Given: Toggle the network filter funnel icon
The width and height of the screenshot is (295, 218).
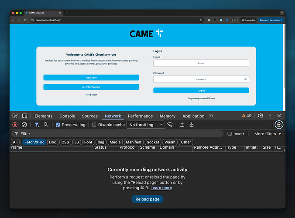Looking at the screenshot, I should coord(37,125).
